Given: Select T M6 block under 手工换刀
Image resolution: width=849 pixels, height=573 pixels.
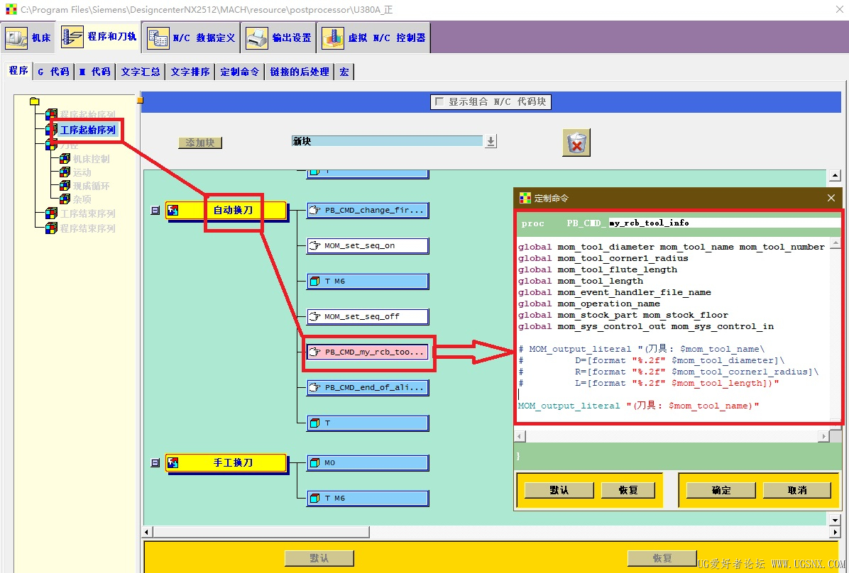Looking at the screenshot, I should (x=368, y=499).
